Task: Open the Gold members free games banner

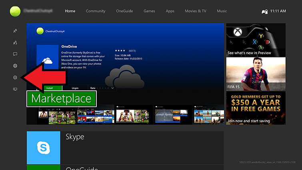Action: click(256, 108)
